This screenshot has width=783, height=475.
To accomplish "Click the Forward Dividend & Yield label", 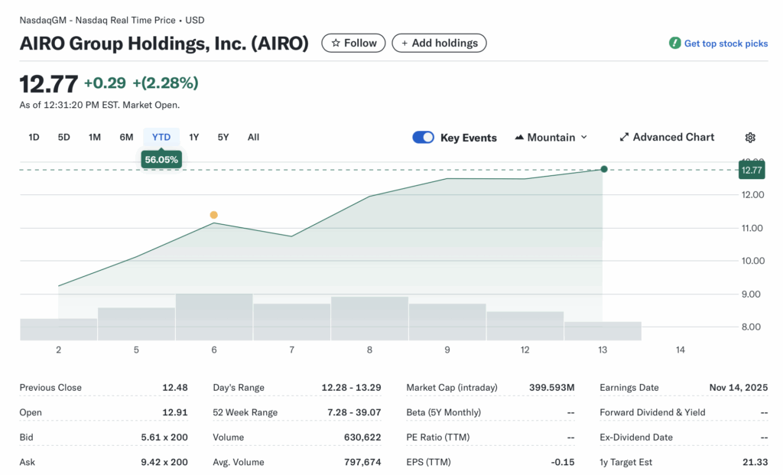I will 653,412.
